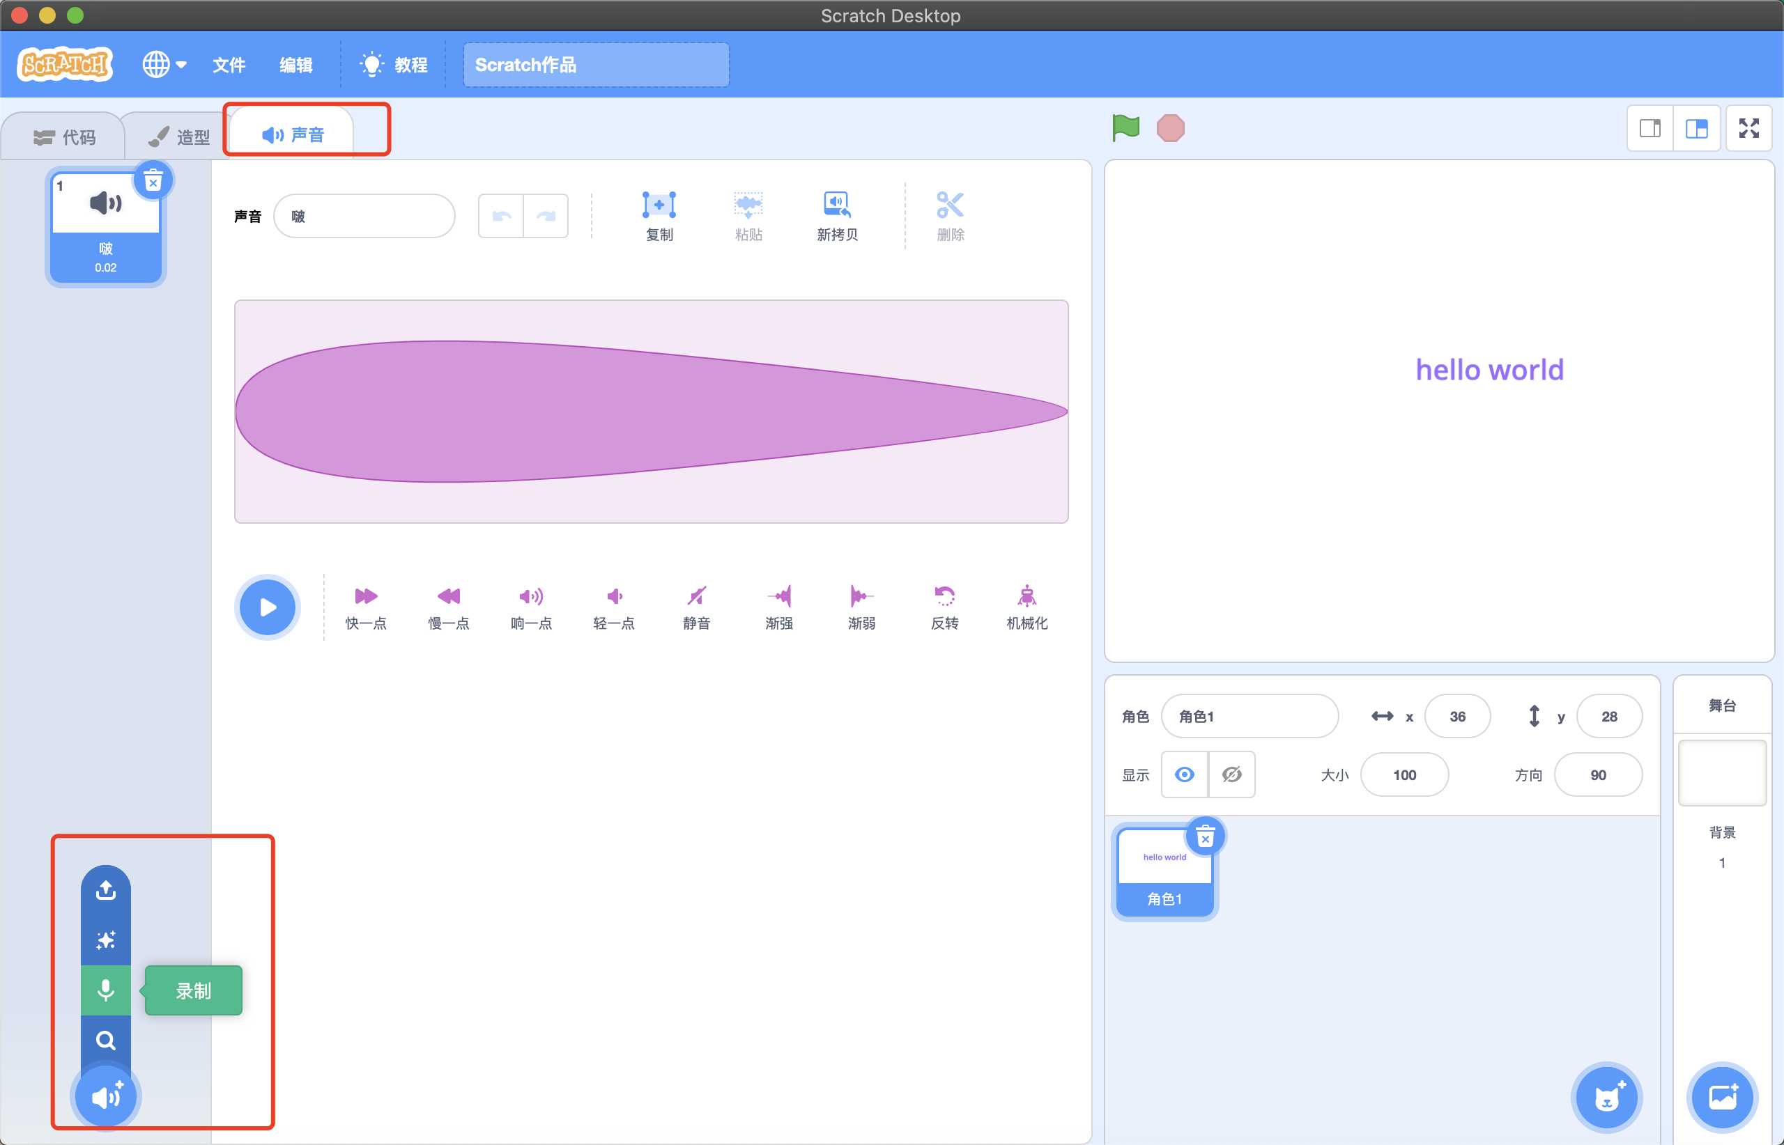This screenshot has width=1784, height=1145.
Task: Delete sprite 角色1 with trash icon
Action: click(1205, 836)
